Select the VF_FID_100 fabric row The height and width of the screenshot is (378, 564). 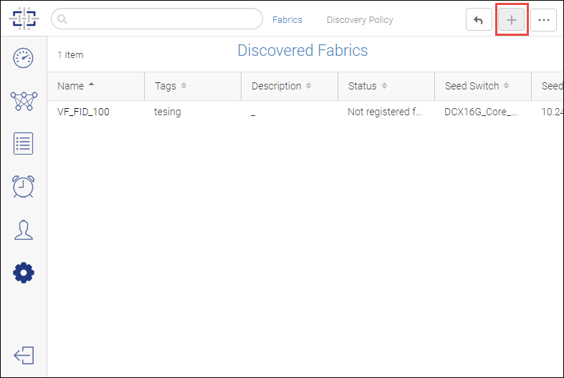point(305,112)
